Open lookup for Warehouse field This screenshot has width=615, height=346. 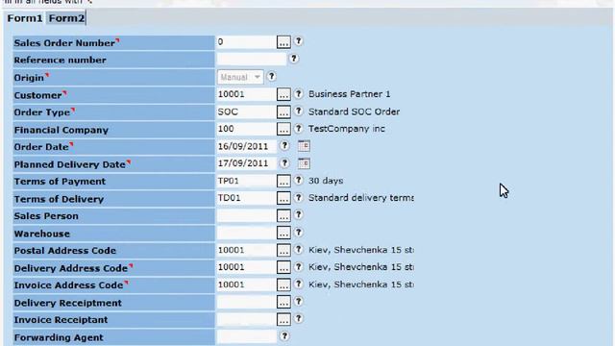point(283,233)
